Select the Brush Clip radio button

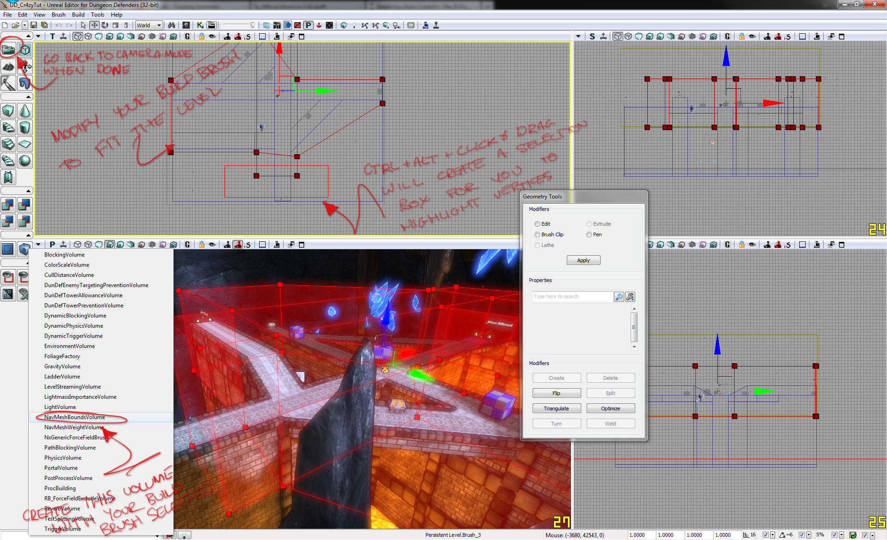point(537,234)
